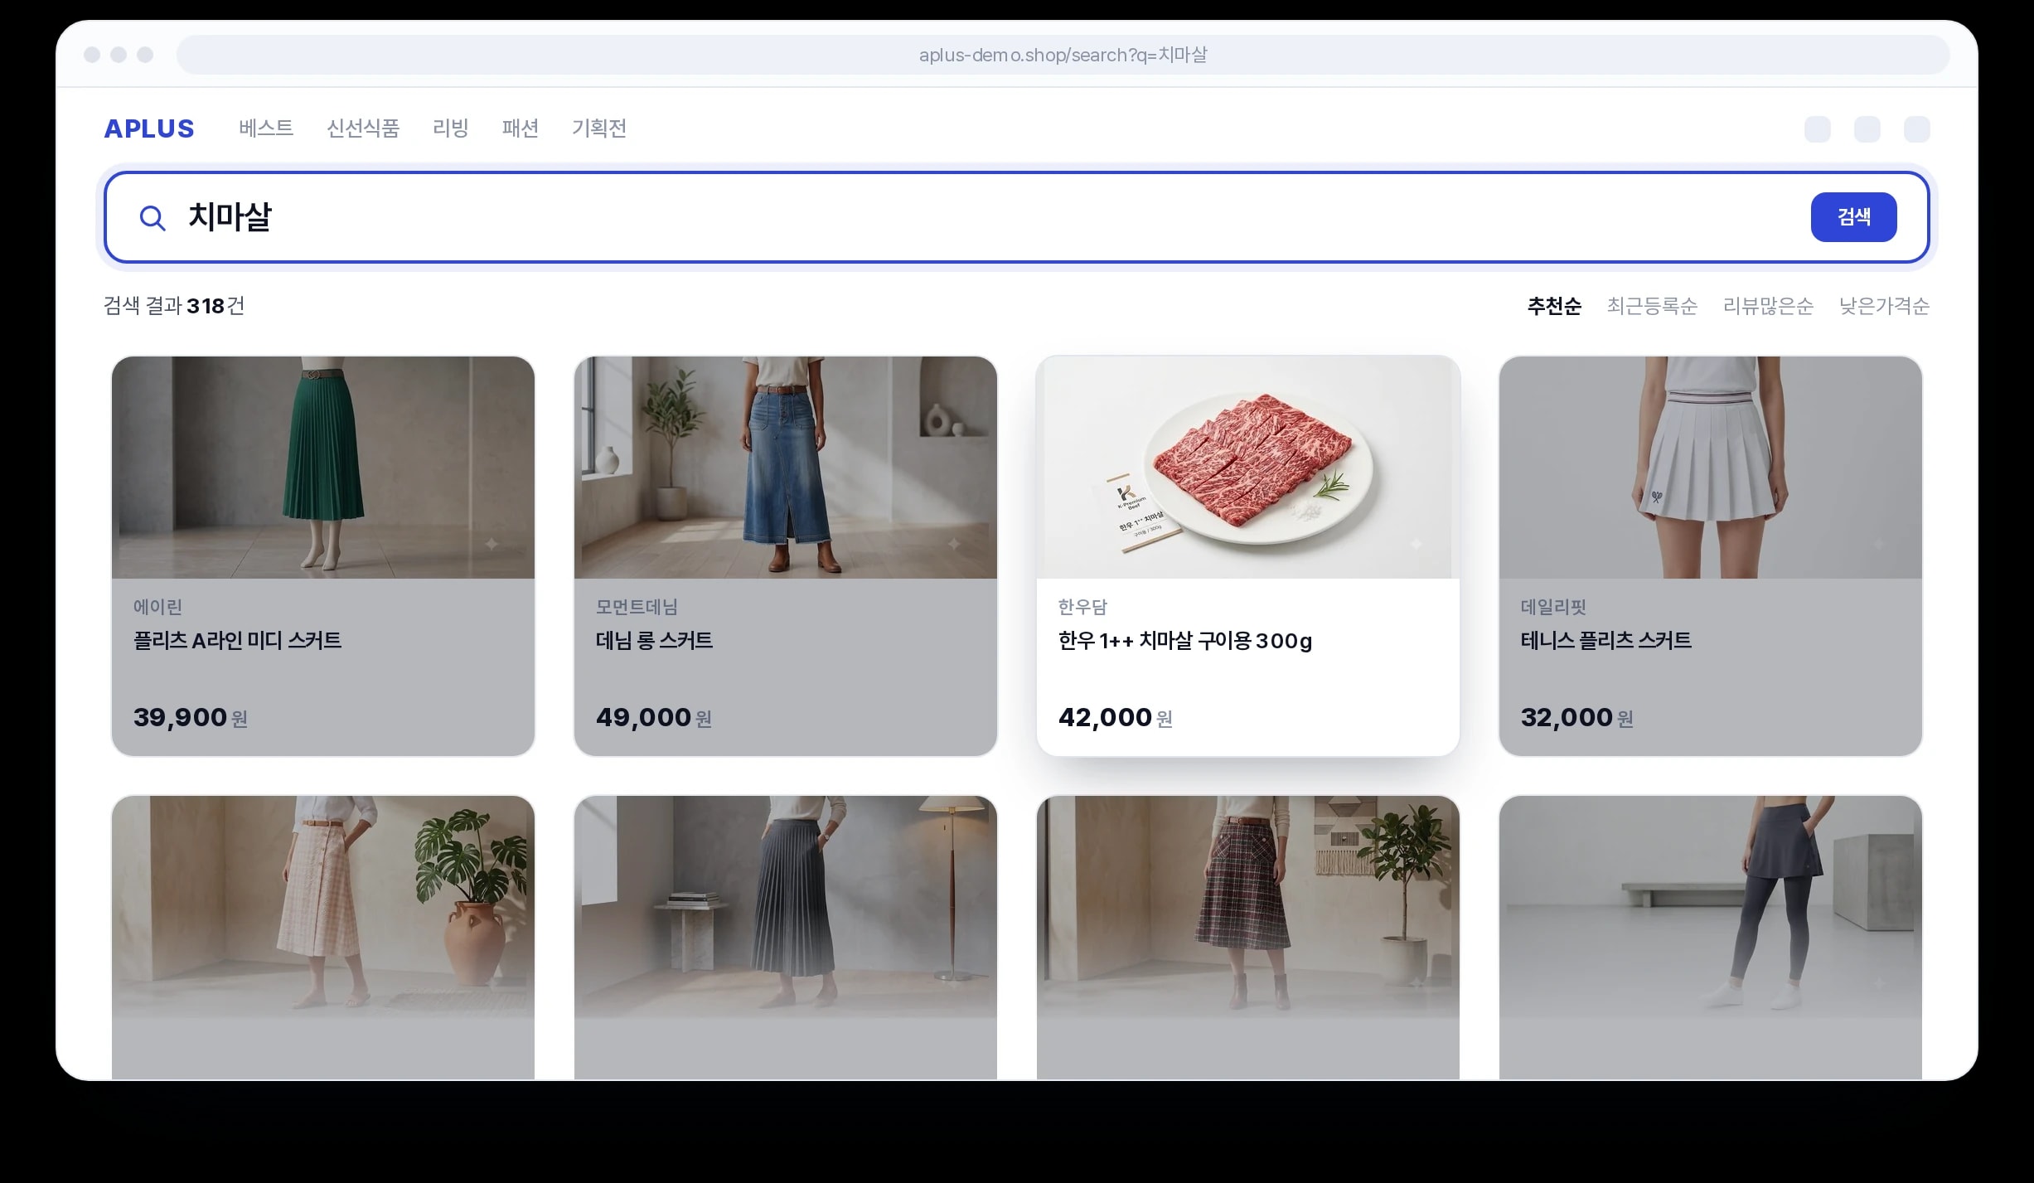Open 데님 롱 스커트 product title
The image size is (2034, 1183).
tap(654, 641)
